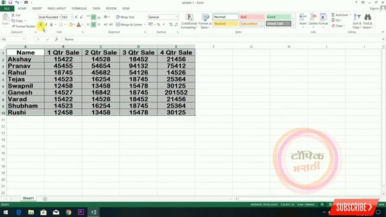
Task: Apply yellow Fill Color bucket
Action: tap(71, 25)
